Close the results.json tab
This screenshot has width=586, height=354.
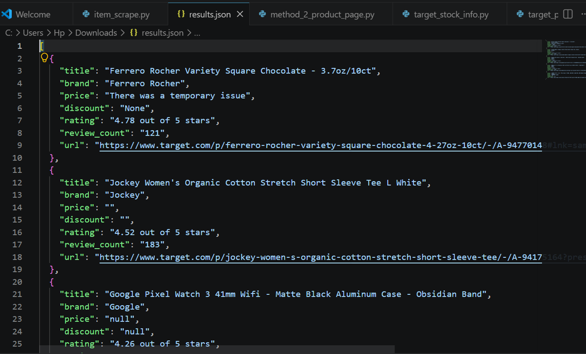click(x=240, y=14)
